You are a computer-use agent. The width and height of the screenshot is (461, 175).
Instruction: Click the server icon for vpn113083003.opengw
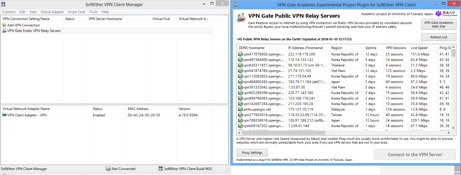240,76
